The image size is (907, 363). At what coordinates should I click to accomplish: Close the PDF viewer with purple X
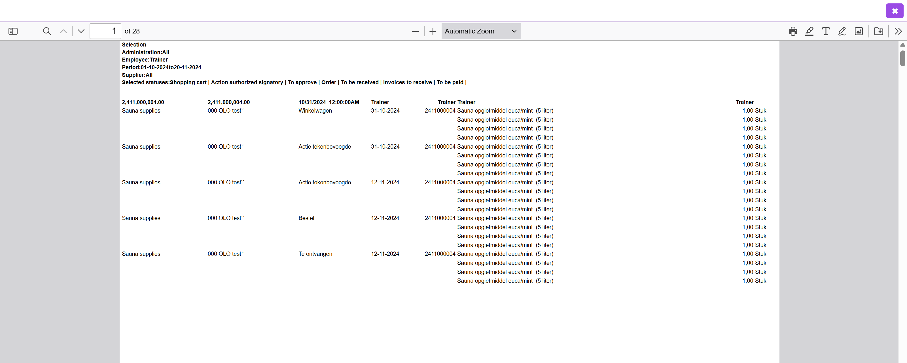895,11
